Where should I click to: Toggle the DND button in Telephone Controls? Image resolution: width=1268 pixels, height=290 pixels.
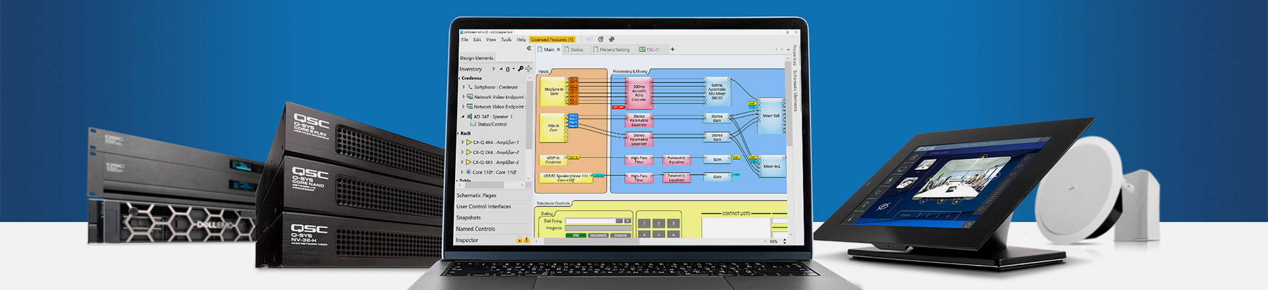pyautogui.click(x=576, y=235)
